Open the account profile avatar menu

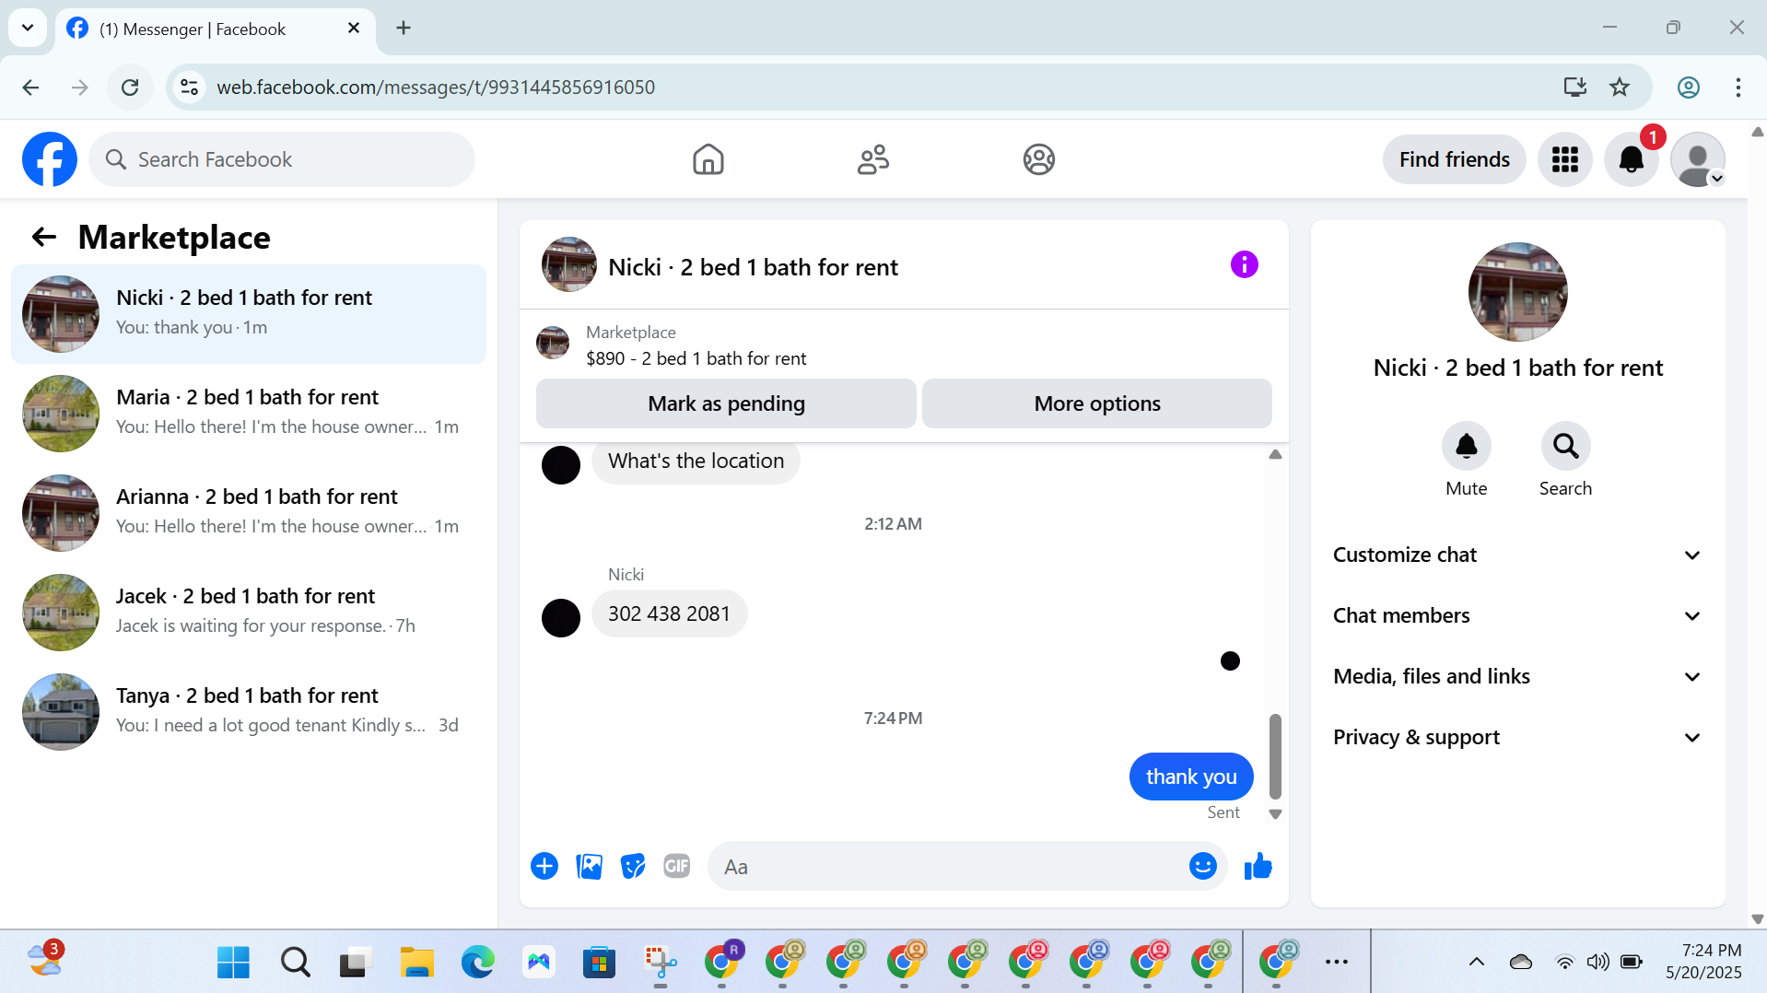1697,159
